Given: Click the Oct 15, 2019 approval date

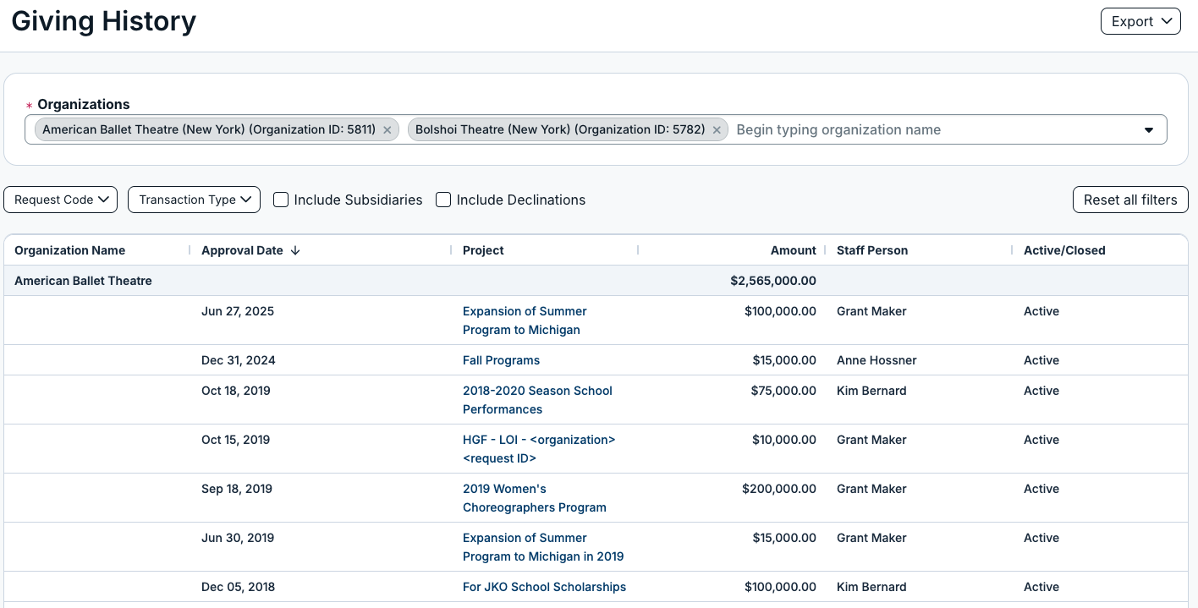Looking at the screenshot, I should 236,440.
